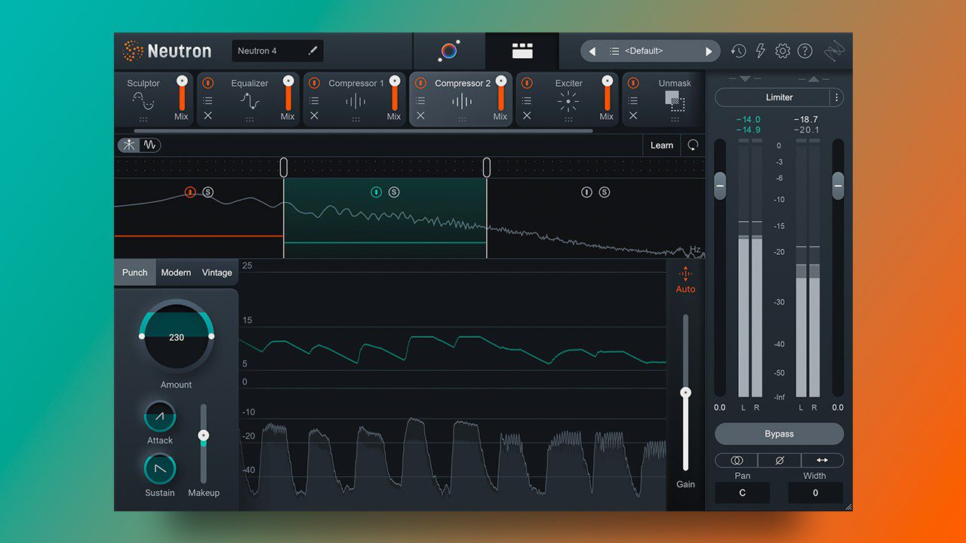Click the Pan value field

pyautogui.click(x=743, y=492)
